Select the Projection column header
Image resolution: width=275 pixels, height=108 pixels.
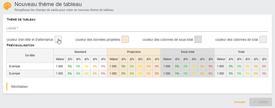pos(134,52)
